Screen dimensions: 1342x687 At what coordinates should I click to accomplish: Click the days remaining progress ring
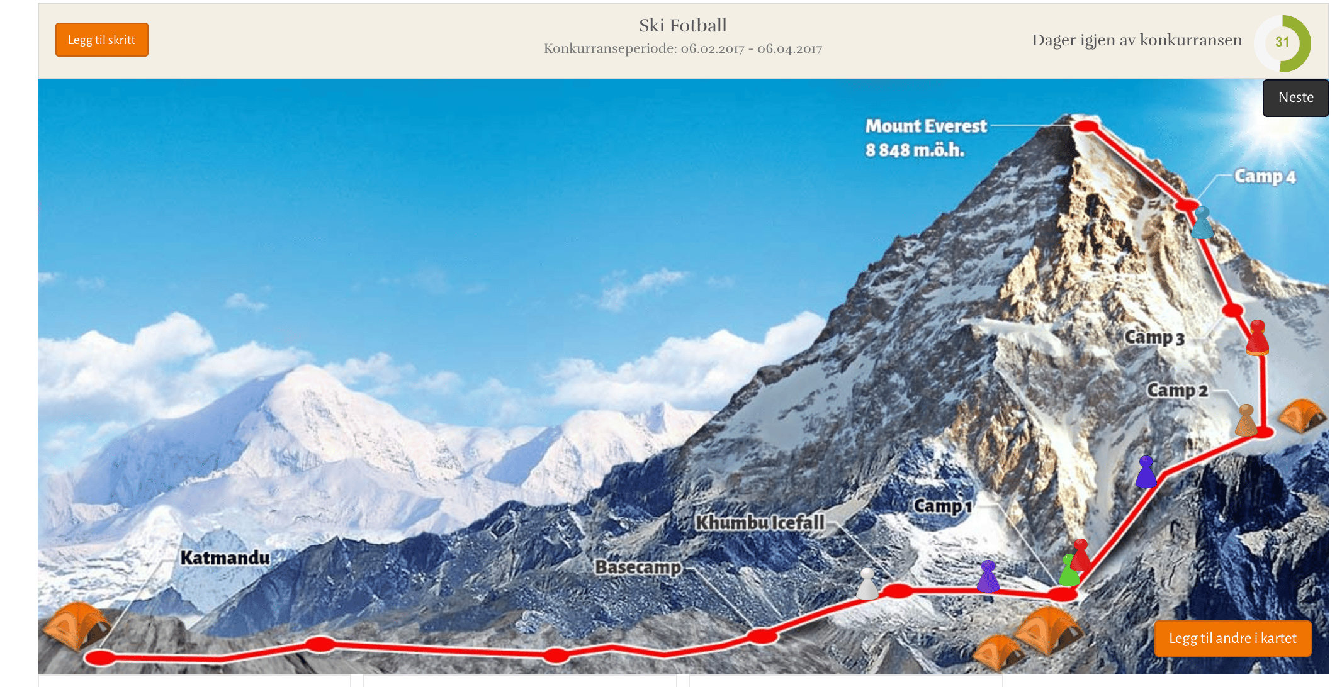tap(1282, 43)
